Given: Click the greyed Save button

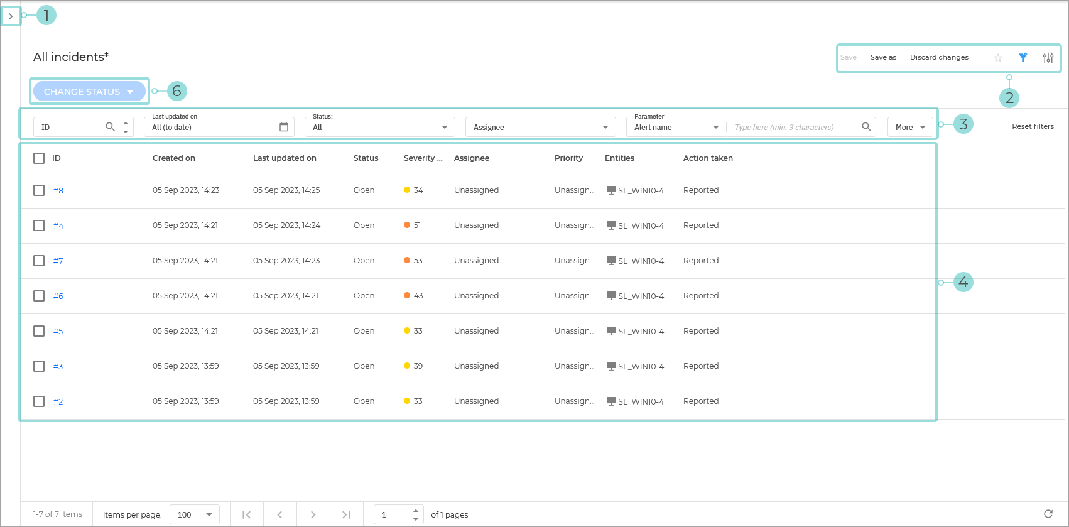Looking at the screenshot, I should (849, 57).
